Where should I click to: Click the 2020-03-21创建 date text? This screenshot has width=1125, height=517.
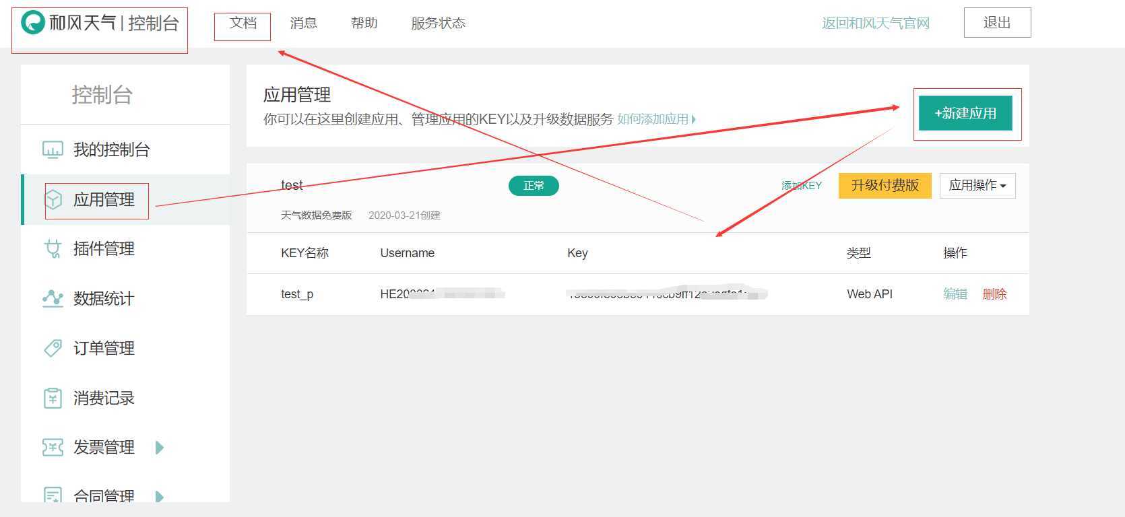(404, 215)
